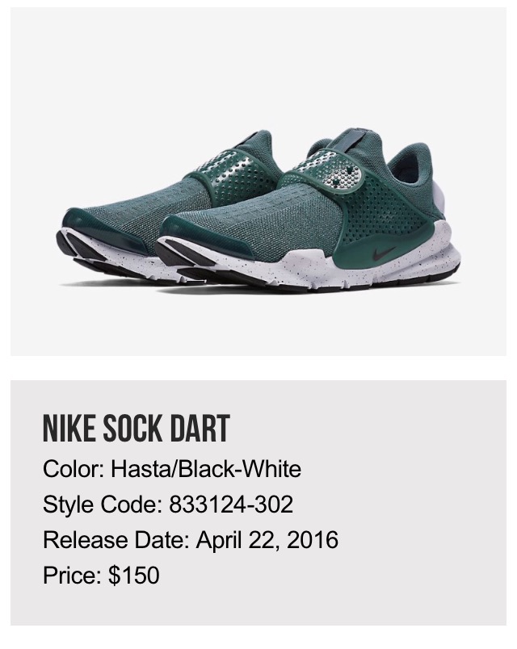Click the Nike Sock Dart shoe image
Screen dimensions: 517x649
258,211
